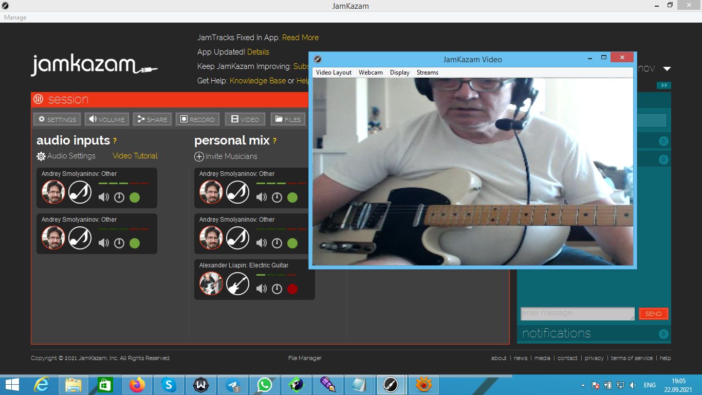Open the Knowledge Base link
This screenshot has height=395, width=702.
click(257, 81)
